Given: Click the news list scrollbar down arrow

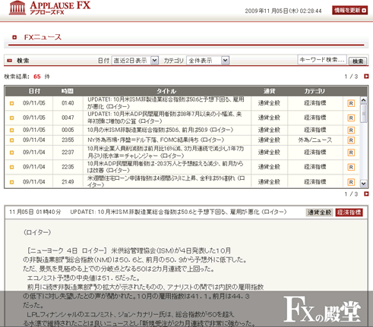Looking at the screenshot, I should tap(364, 184).
